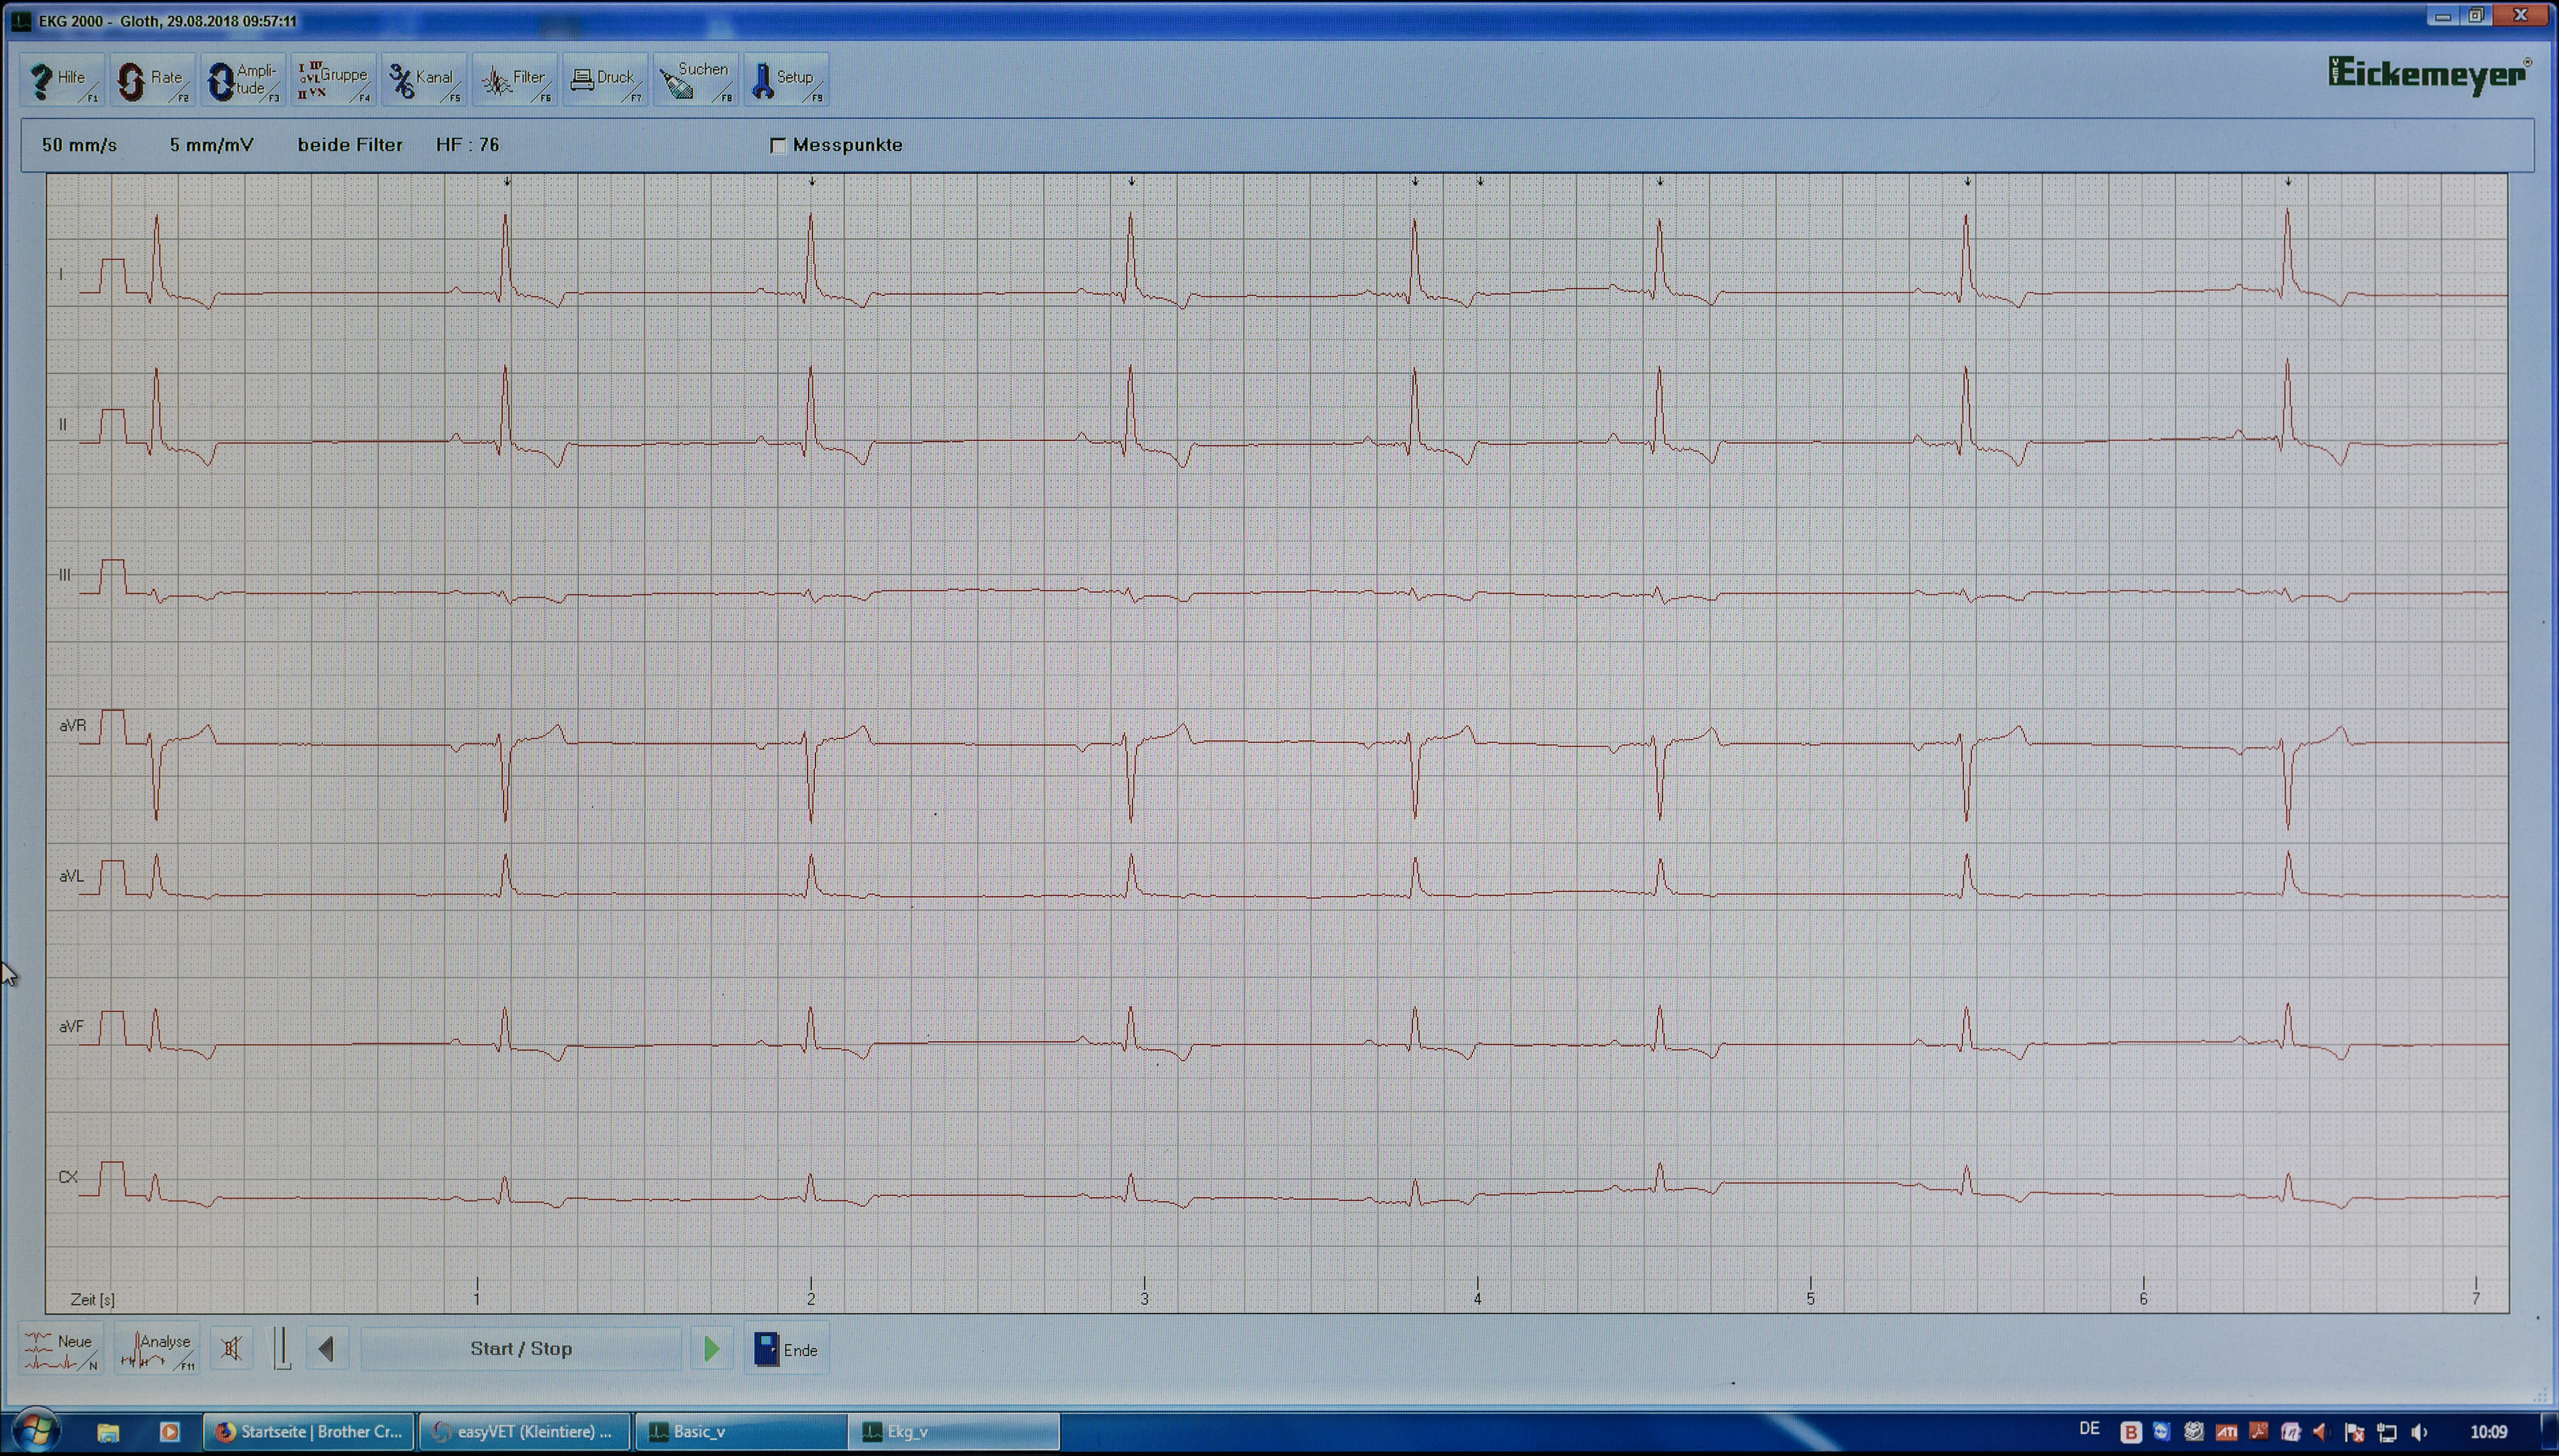Open the Gruppe lead group selector
The image size is (2559, 1456).
click(x=334, y=80)
